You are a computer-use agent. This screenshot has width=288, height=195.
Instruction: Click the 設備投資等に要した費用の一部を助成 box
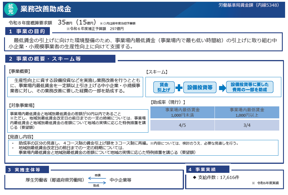(250, 87)
